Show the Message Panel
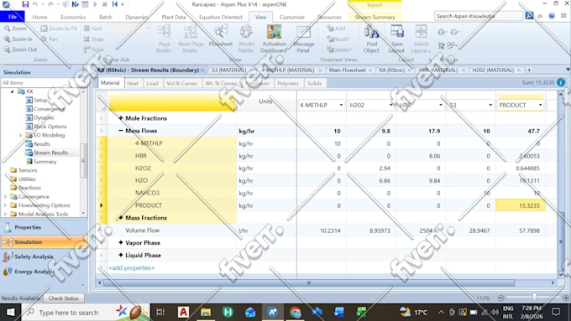Screen dimensions: 571x321 pos(303,39)
